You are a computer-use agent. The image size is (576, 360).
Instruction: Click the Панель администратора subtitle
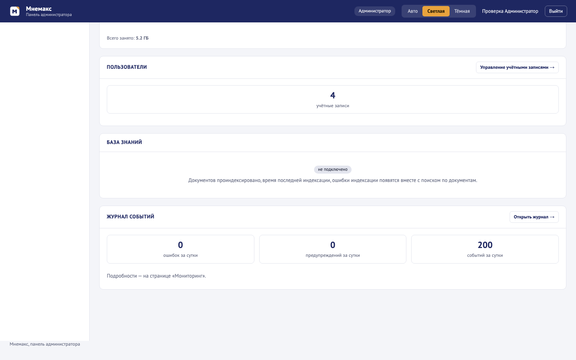pyautogui.click(x=49, y=15)
